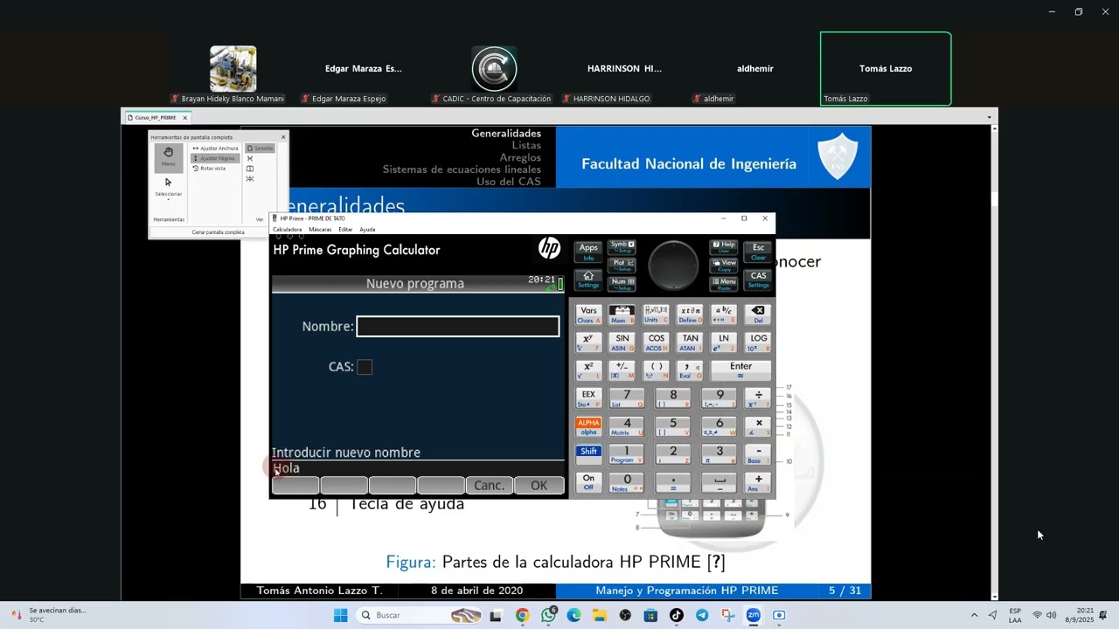Click the LOG key
Image resolution: width=1119 pixels, height=629 pixels.
[x=758, y=342]
